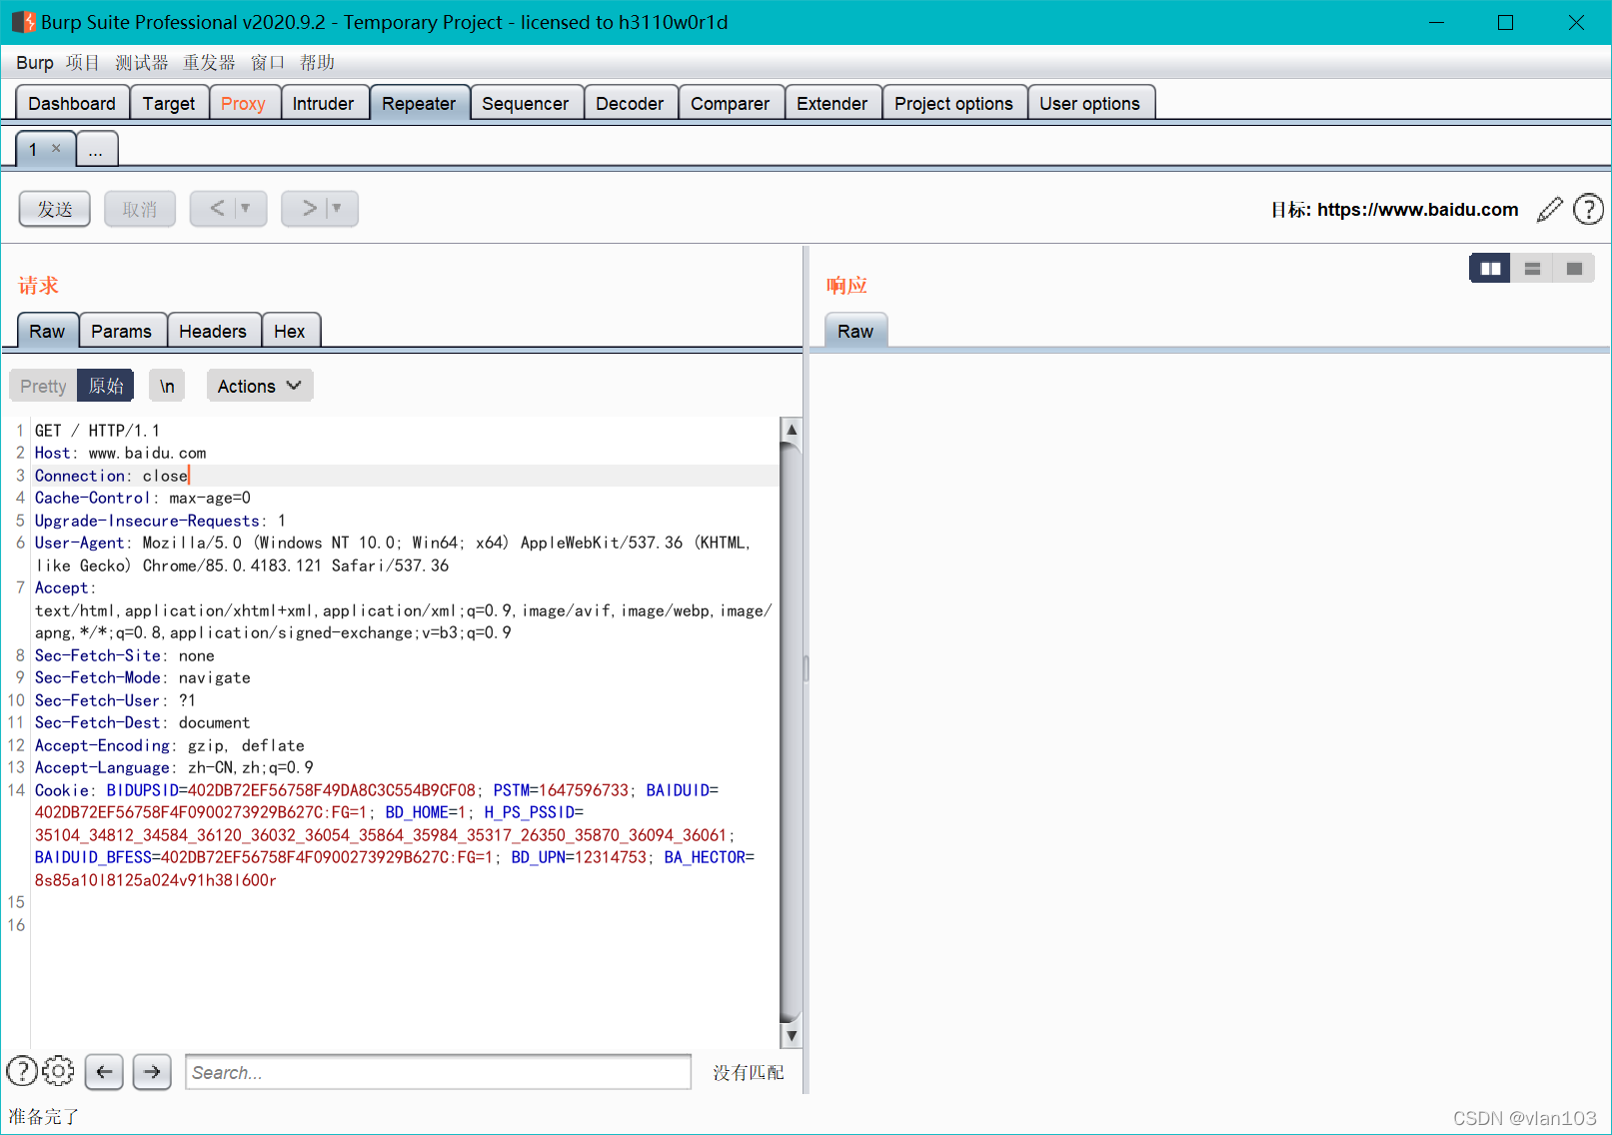Click the 取消 cancel button

(x=140, y=209)
